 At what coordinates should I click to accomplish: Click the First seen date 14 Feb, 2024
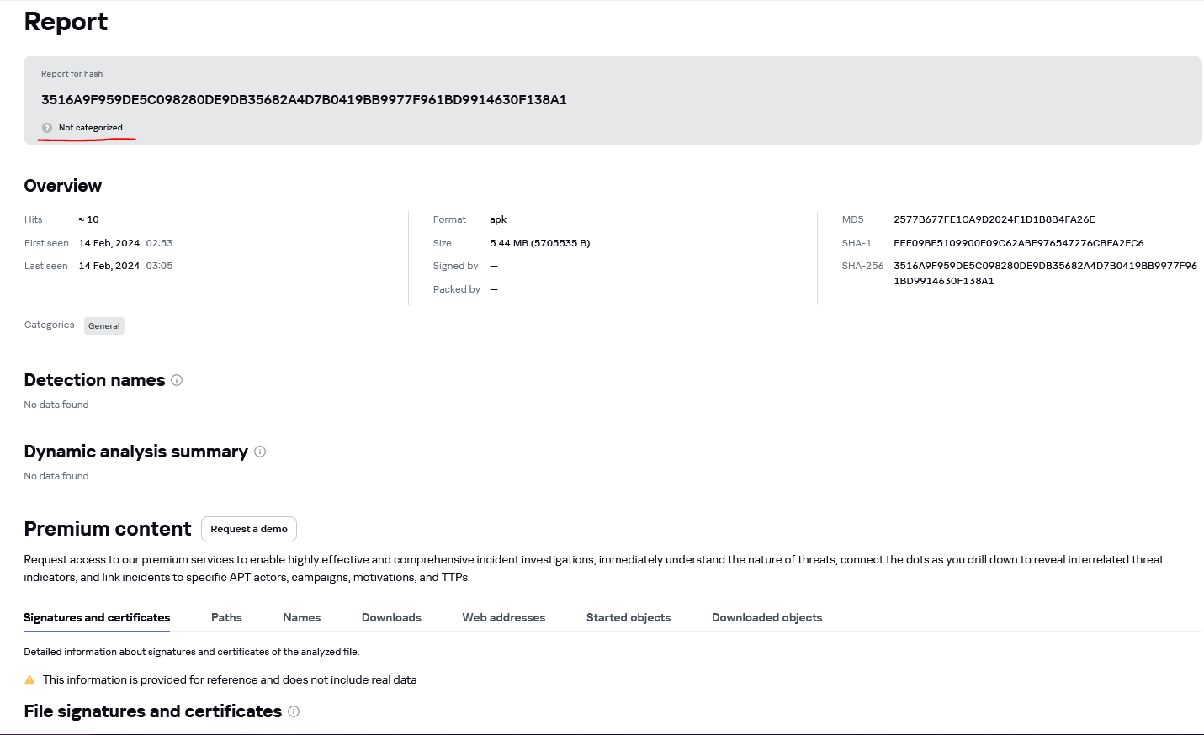(109, 243)
